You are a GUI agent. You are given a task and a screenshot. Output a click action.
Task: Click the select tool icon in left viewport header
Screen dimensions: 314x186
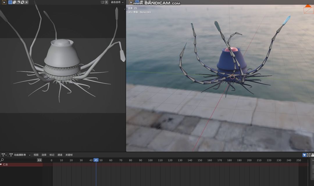[4, 2]
